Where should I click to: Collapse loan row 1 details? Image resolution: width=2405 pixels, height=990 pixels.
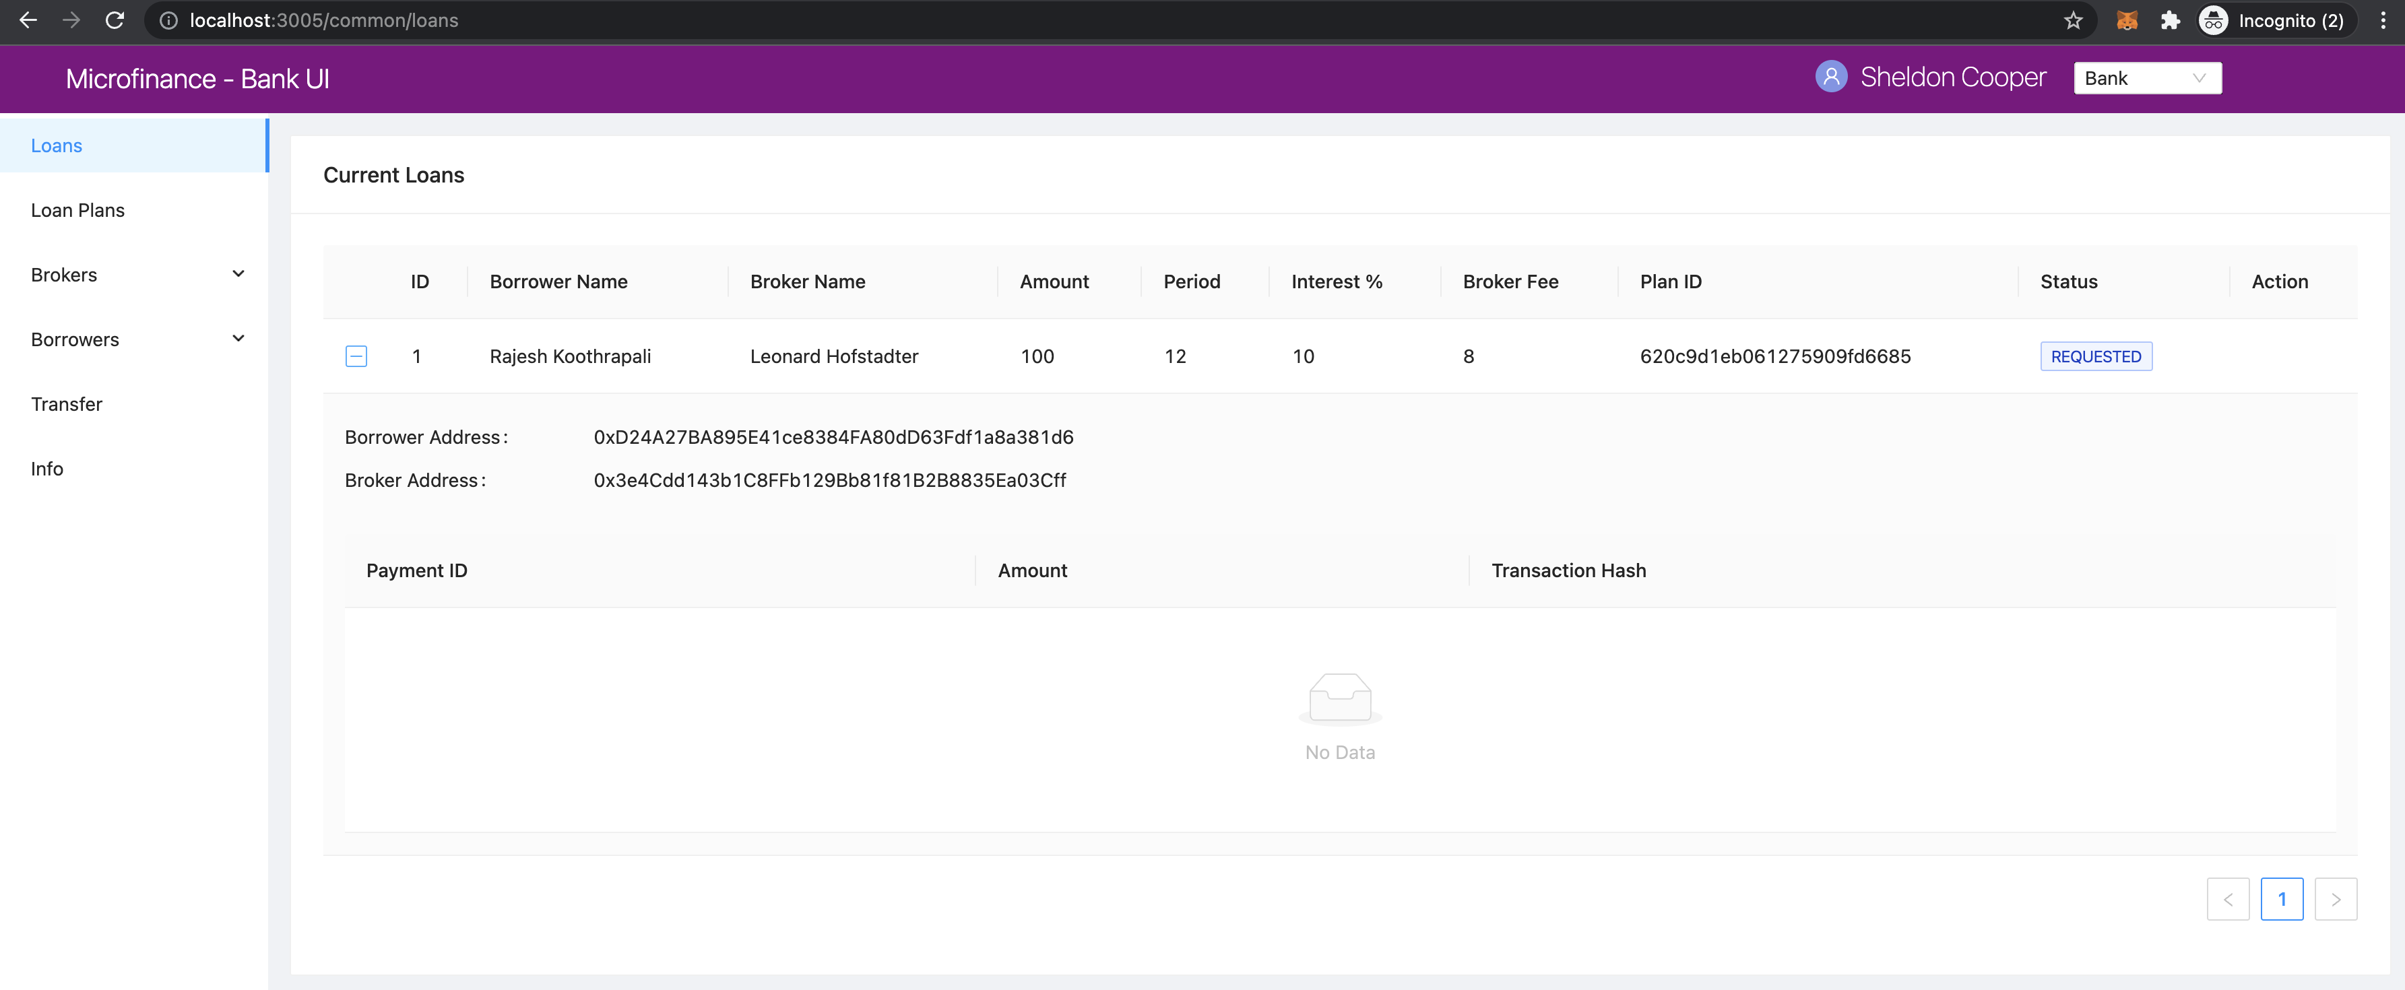(x=356, y=356)
